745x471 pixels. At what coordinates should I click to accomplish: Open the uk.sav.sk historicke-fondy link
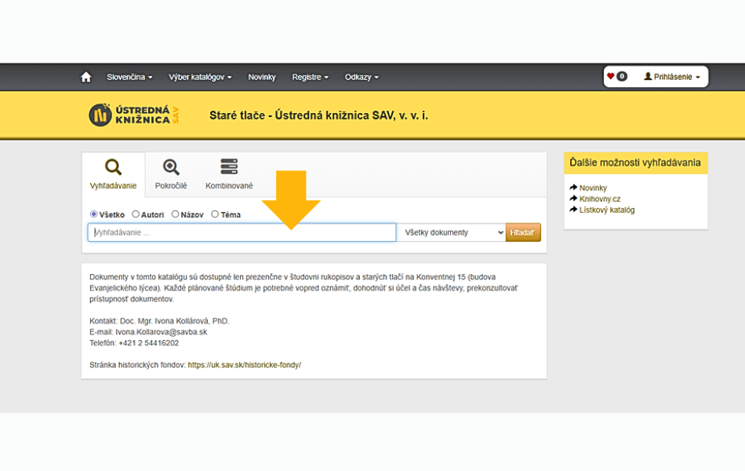(244, 365)
